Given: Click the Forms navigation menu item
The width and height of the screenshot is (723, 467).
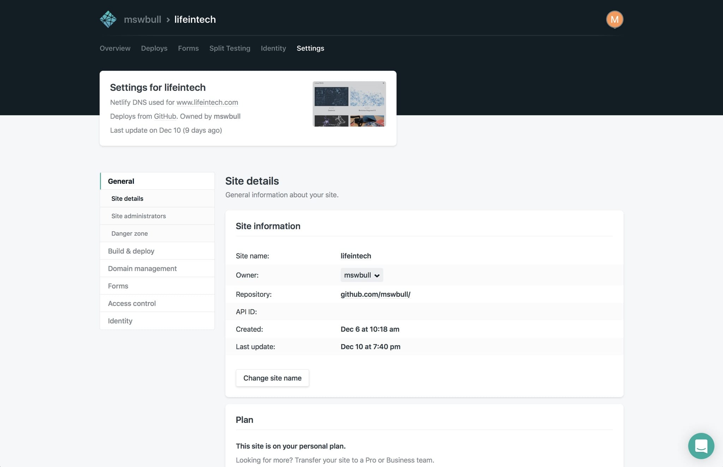Looking at the screenshot, I should pyautogui.click(x=188, y=48).
